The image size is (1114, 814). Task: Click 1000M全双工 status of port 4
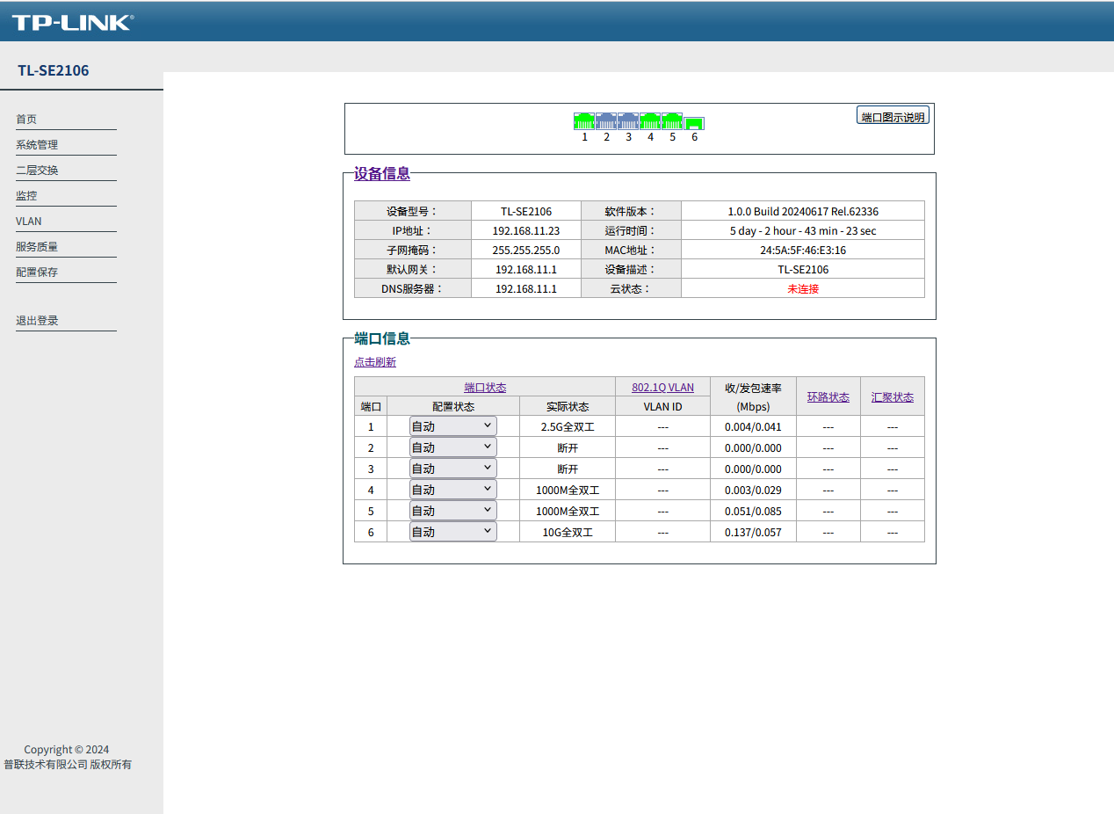[x=568, y=490]
